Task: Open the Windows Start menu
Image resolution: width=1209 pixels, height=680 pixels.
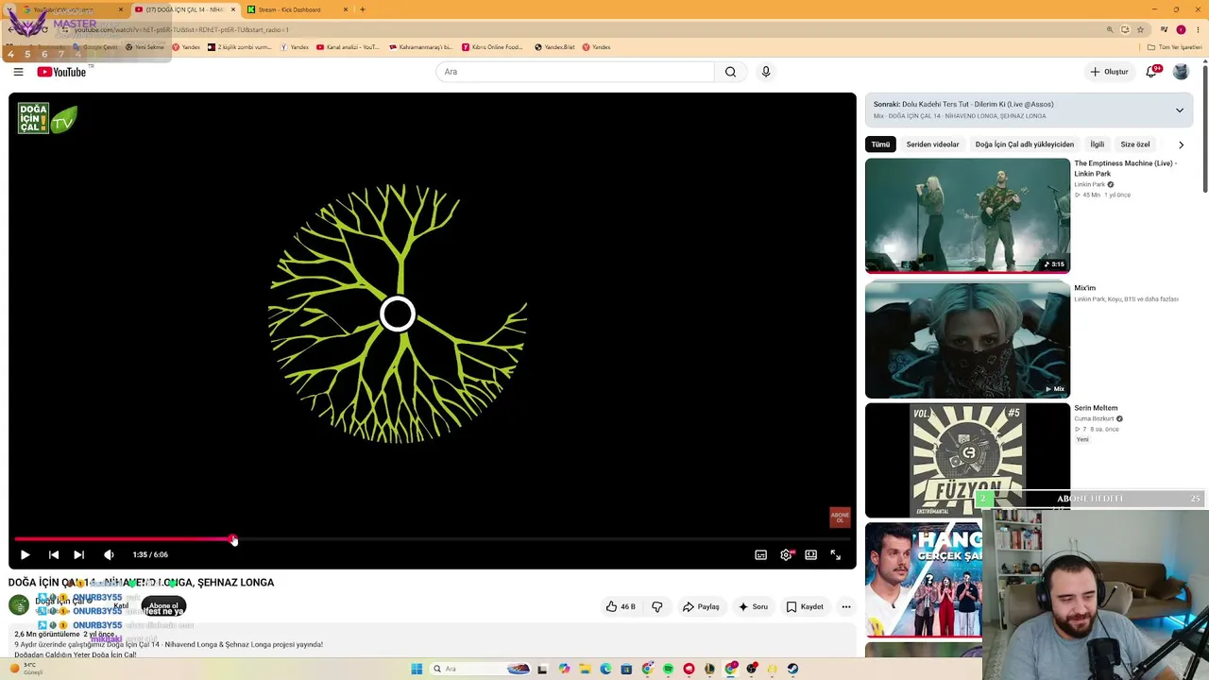Action: tap(417, 669)
